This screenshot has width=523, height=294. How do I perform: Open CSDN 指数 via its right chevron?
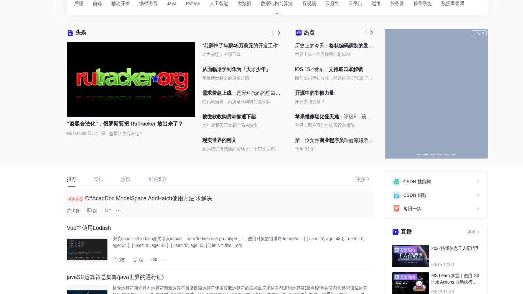tap(478, 195)
